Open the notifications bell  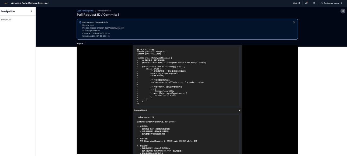pyautogui.click(x=307, y=3)
